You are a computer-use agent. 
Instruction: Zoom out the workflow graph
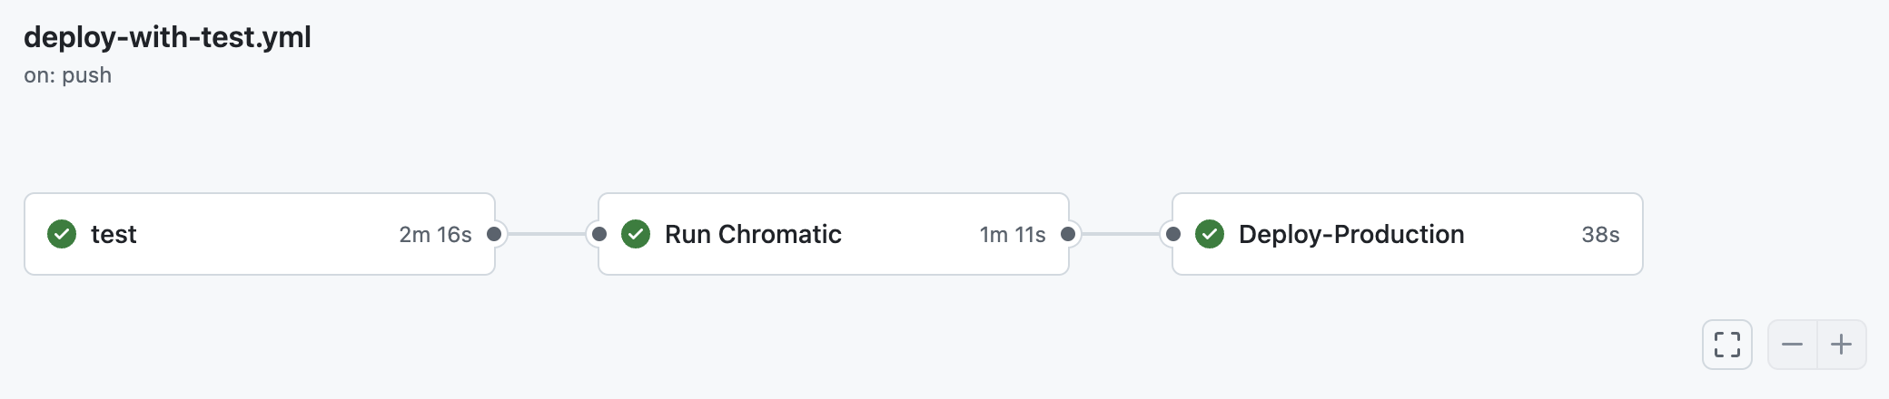click(1792, 345)
